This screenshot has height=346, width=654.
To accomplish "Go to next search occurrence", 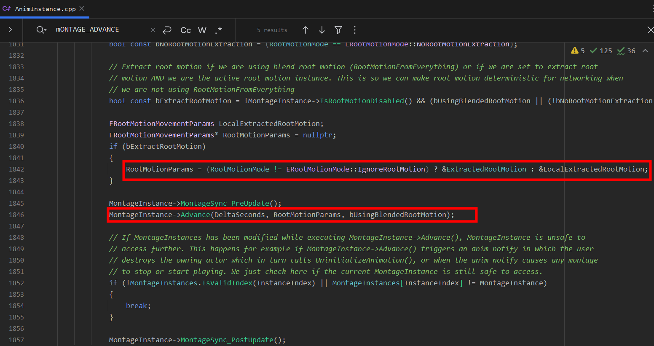I will tap(322, 30).
